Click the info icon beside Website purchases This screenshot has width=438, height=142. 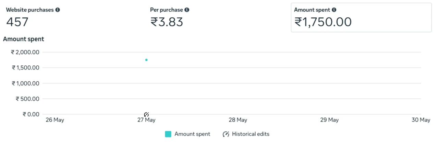click(58, 10)
